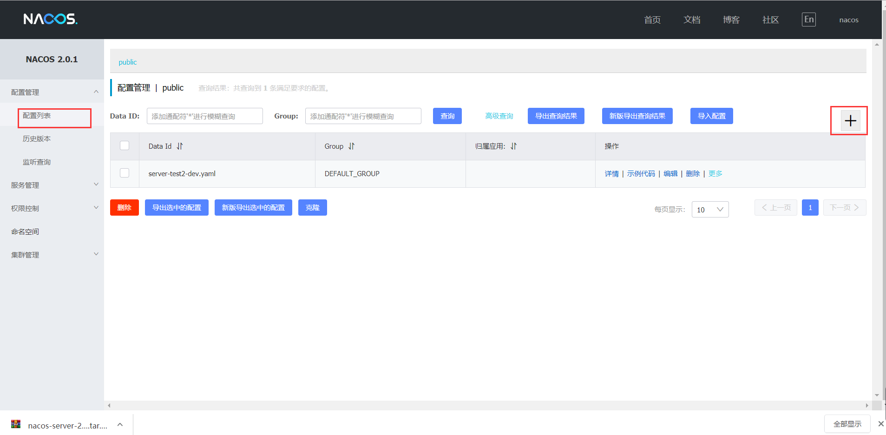Check the server-test2-dev.yaml row checkbox
Image resolution: width=886 pixels, height=435 pixels.
click(x=125, y=173)
